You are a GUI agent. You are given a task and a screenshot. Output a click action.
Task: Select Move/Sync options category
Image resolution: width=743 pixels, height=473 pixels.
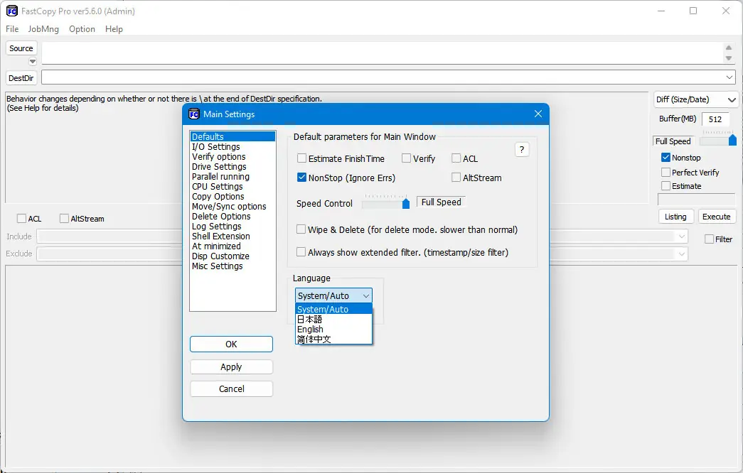pyautogui.click(x=232, y=207)
